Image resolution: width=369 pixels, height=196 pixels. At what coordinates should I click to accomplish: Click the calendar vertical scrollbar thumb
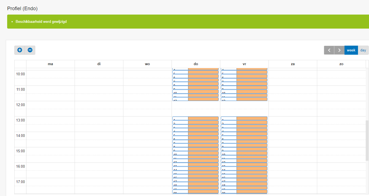click(x=367, y=140)
